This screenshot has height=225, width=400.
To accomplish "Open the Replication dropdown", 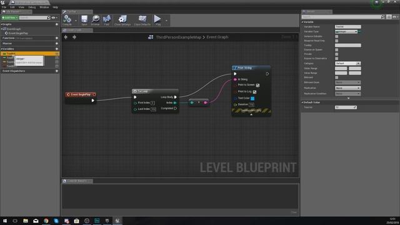I will (347, 88).
